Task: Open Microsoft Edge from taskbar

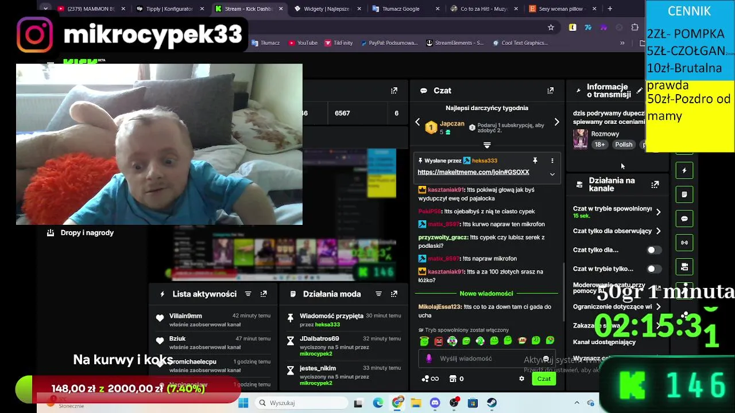Action: click(x=378, y=403)
